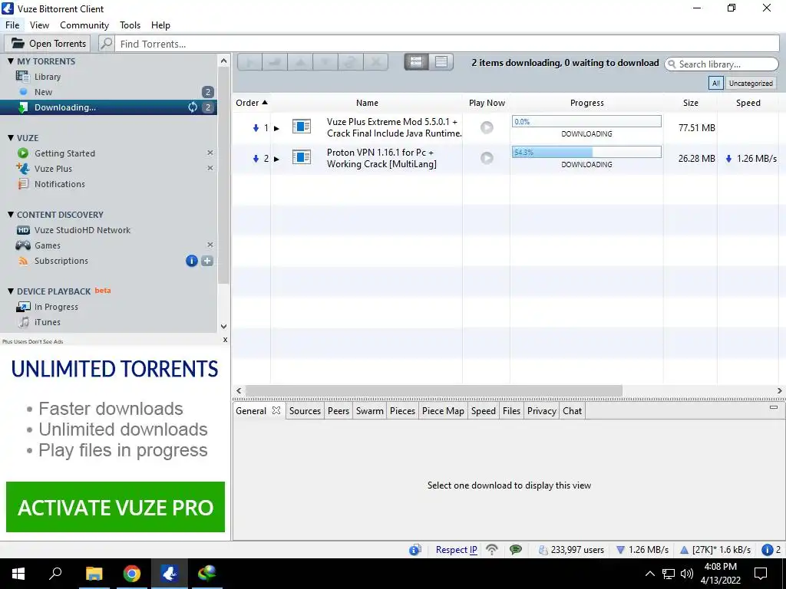This screenshot has width=786, height=589.
Task: Click the Open Torrents button
Action: coord(48,44)
